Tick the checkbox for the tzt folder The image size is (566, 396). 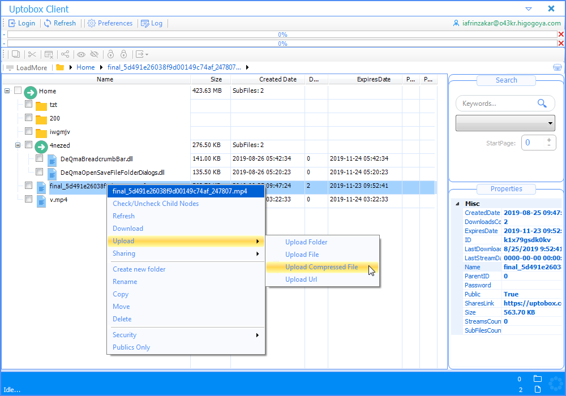click(x=28, y=104)
